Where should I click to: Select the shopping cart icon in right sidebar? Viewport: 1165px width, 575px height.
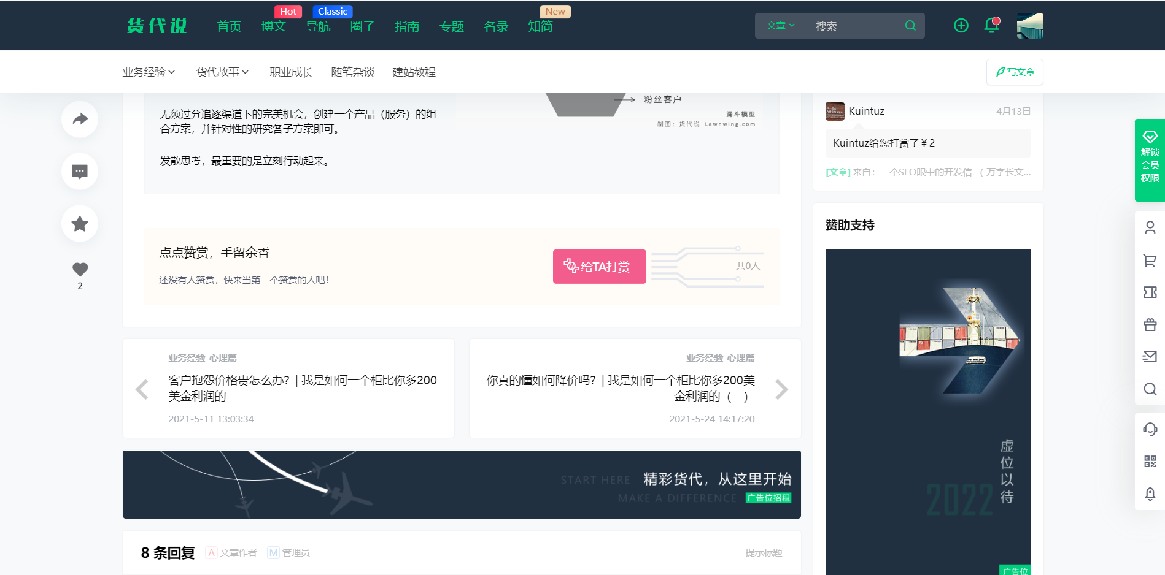pyautogui.click(x=1150, y=260)
